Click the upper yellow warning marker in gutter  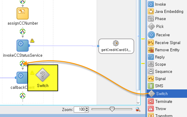pos(143,39)
